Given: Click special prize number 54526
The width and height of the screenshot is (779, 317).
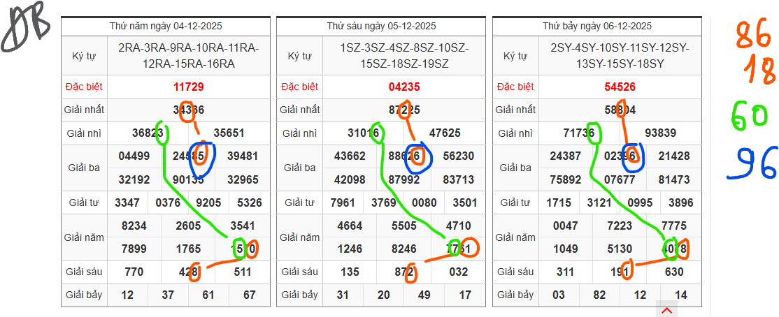Looking at the screenshot, I should pyautogui.click(x=620, y=87).
